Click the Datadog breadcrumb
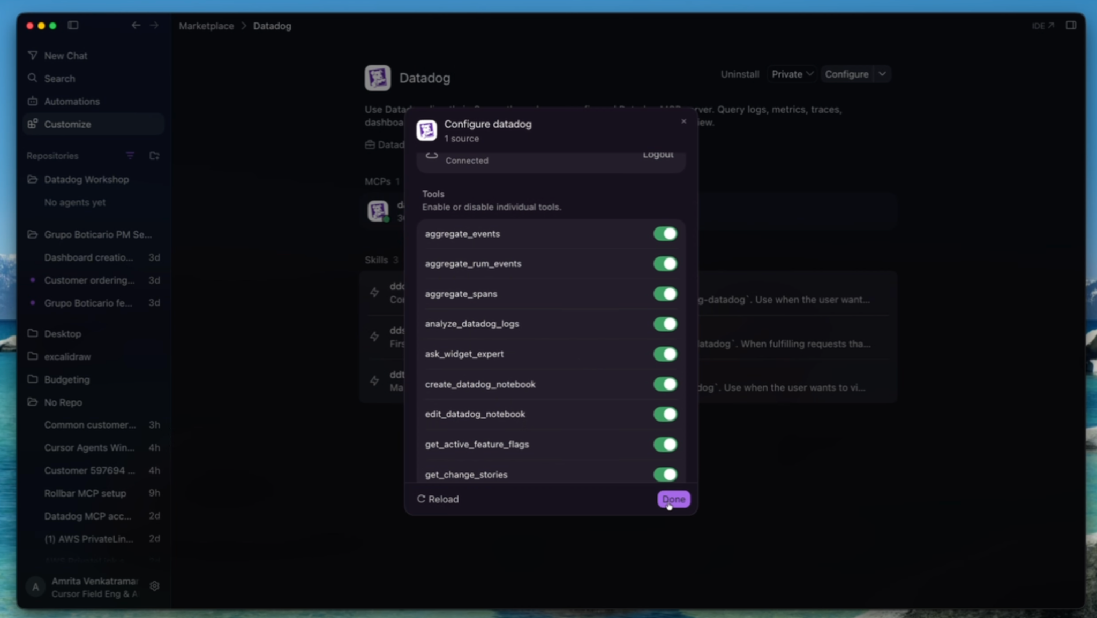The width and height of the screenshot is (1097, 618). pos(272,26)
